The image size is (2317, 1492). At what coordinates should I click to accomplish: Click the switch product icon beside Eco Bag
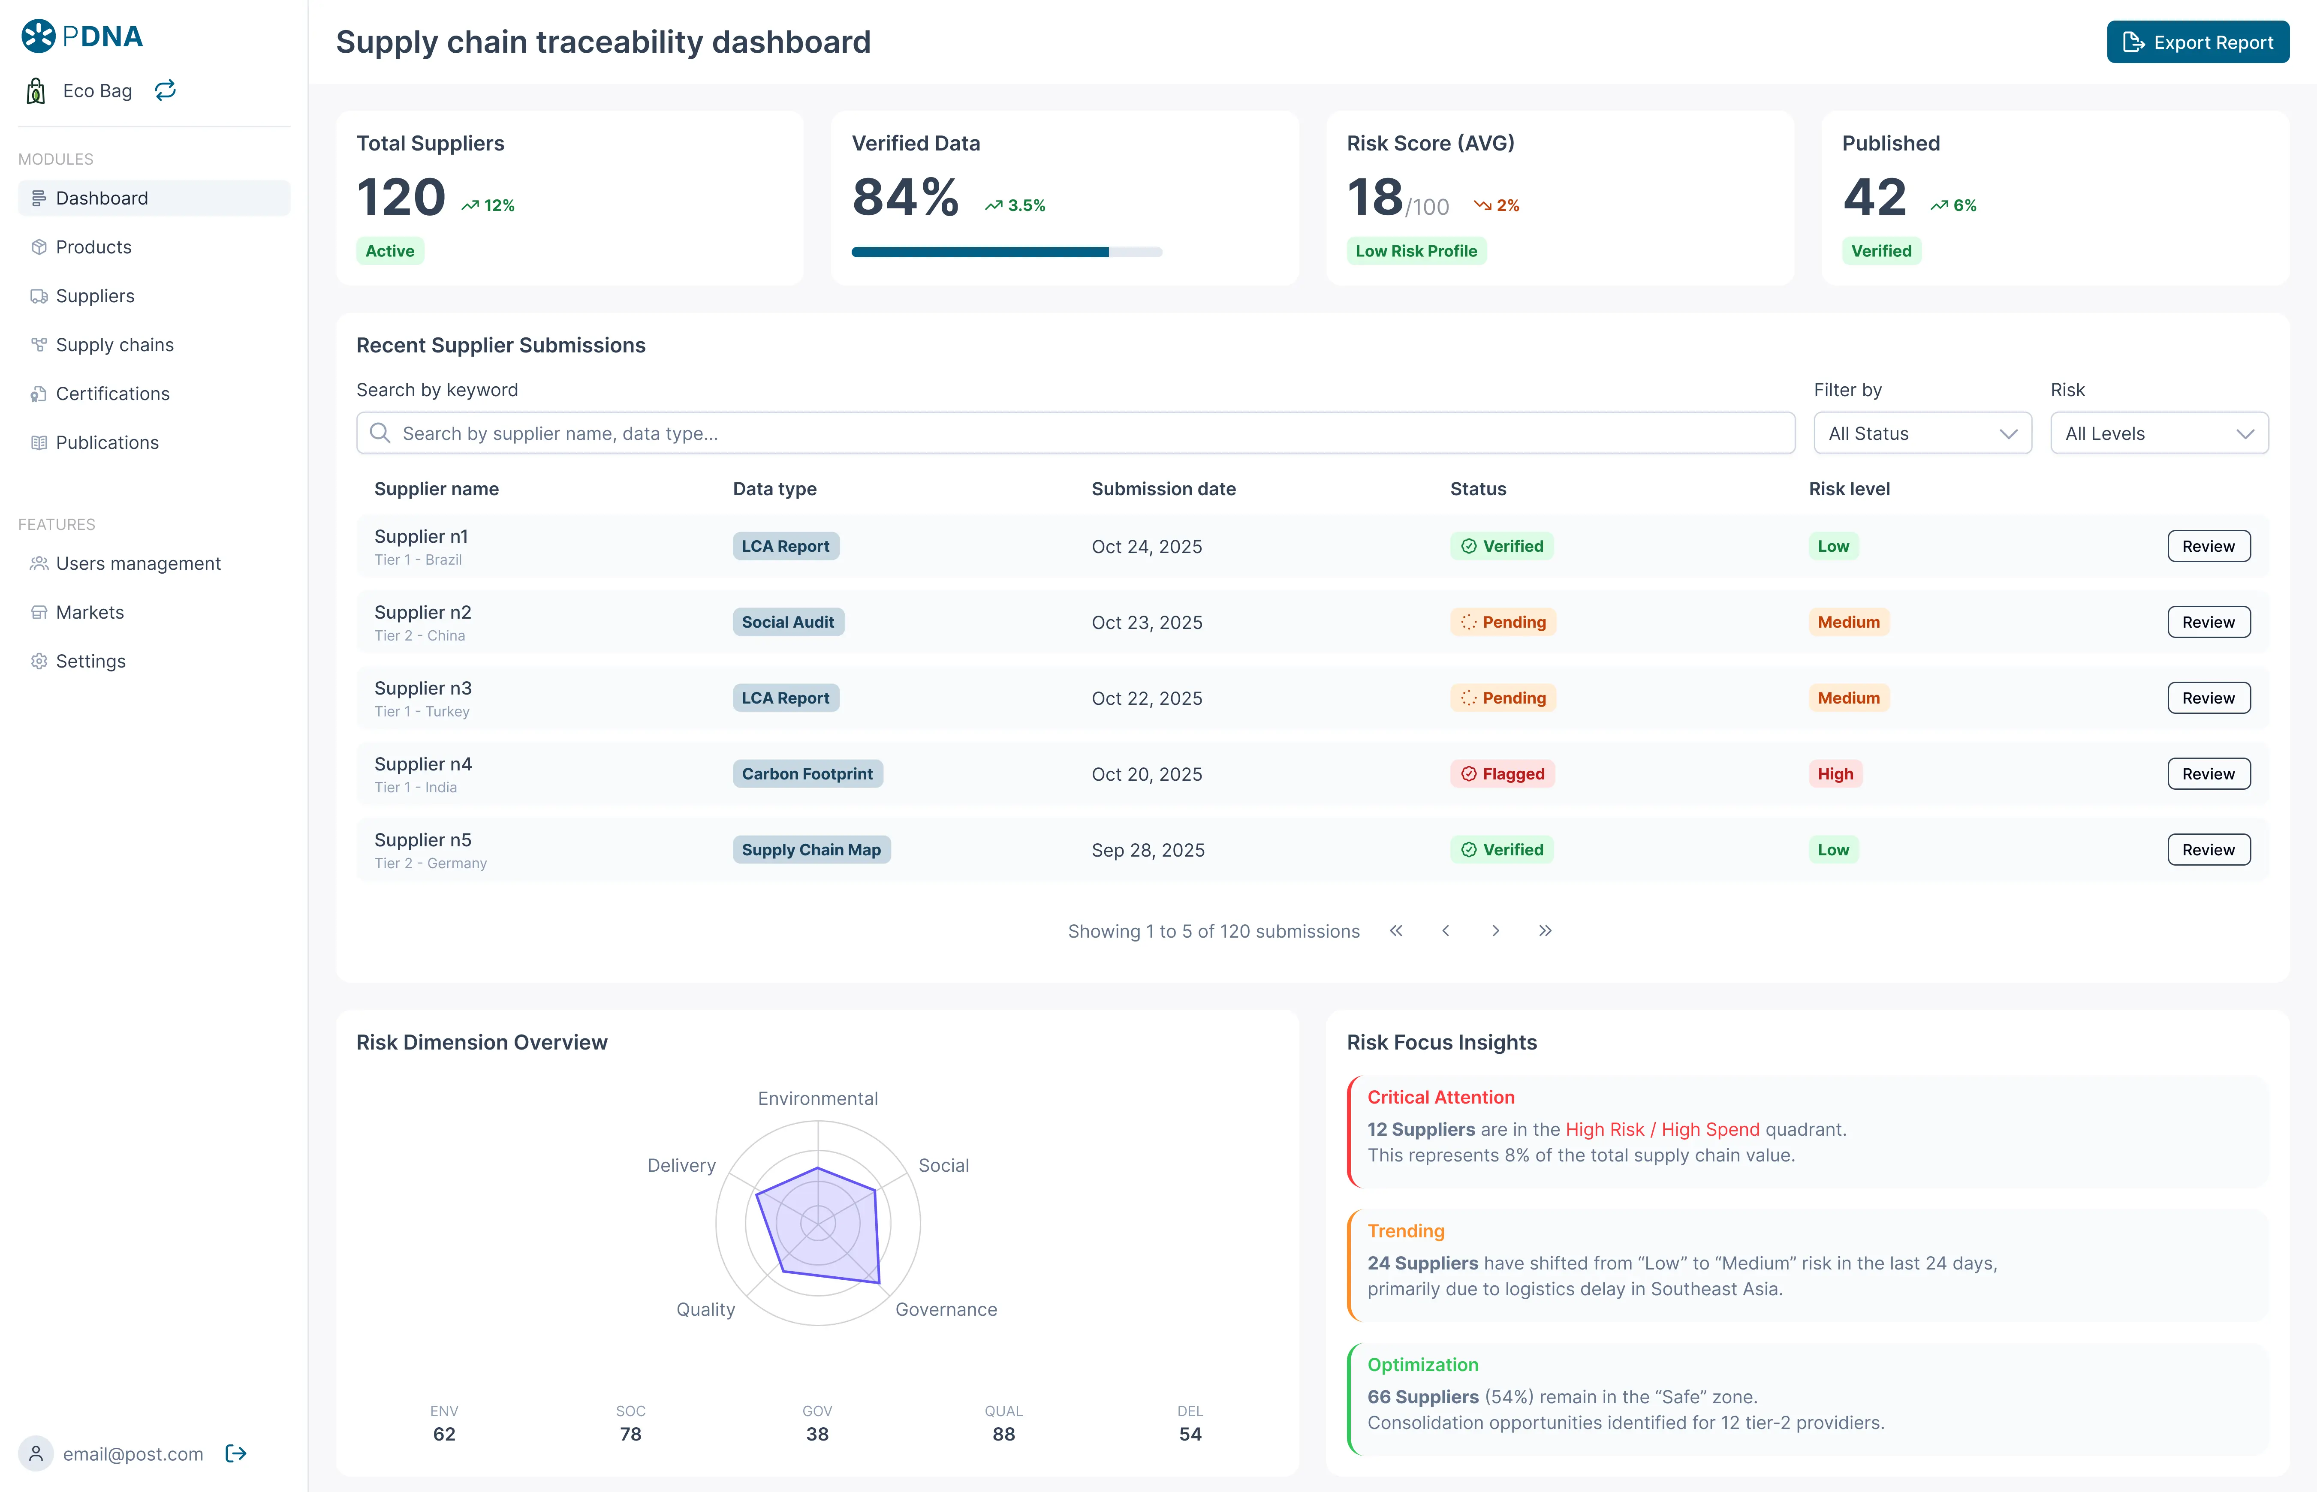[x=166, y=90]
